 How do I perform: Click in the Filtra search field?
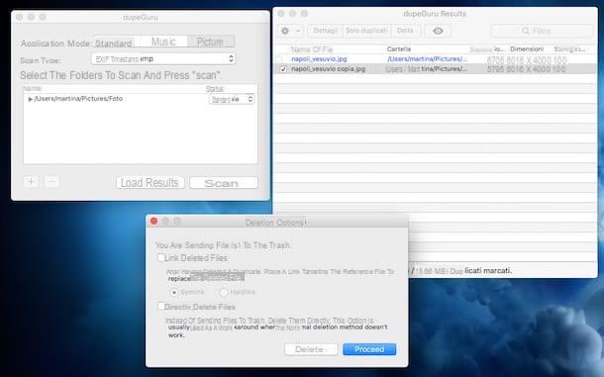pos(543,31)
